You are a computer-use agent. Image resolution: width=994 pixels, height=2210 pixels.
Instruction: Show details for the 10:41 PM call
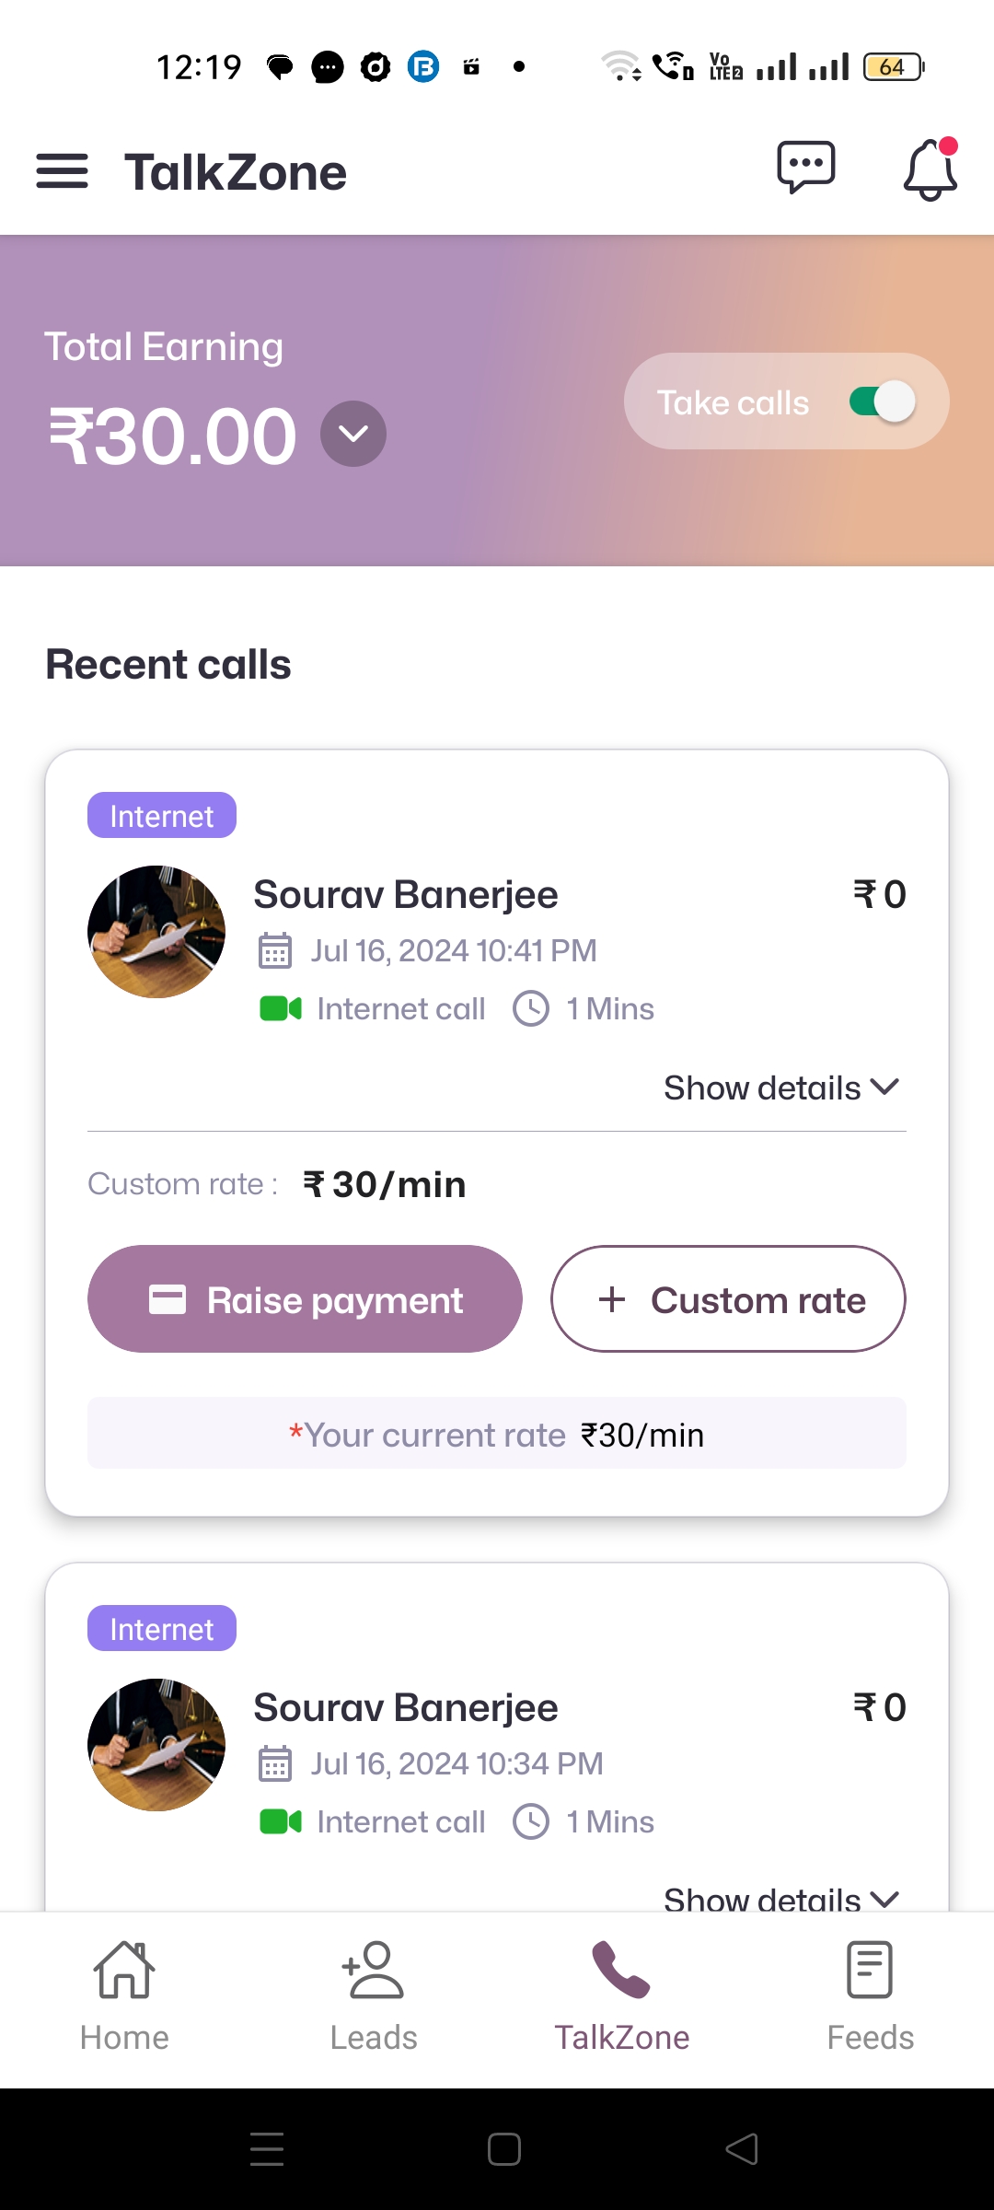780,1088
